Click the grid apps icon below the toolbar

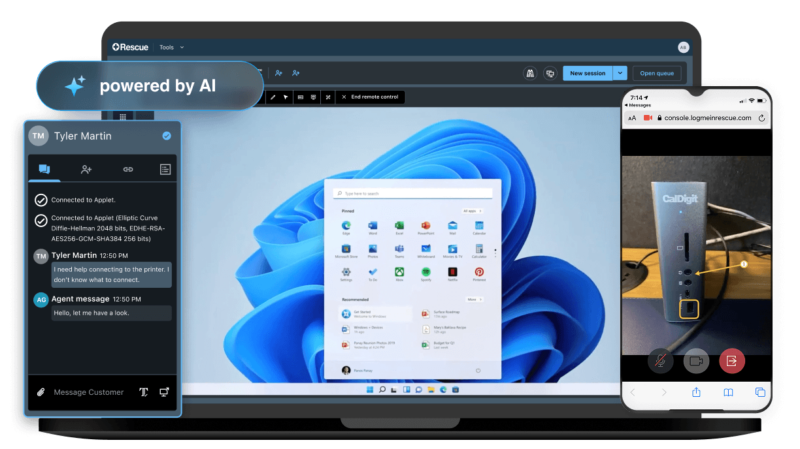[122, 117]
